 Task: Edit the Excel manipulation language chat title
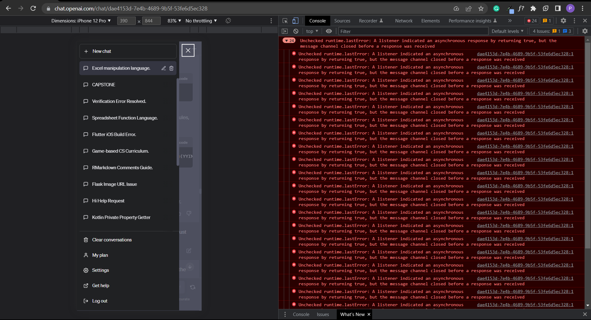[x=163, y=68]
